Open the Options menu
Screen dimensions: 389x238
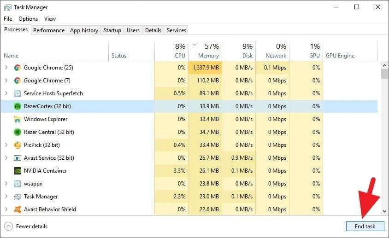tap(28, 19)
